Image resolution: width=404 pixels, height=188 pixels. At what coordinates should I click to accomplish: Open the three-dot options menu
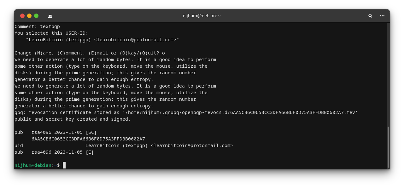pos(382,16)
